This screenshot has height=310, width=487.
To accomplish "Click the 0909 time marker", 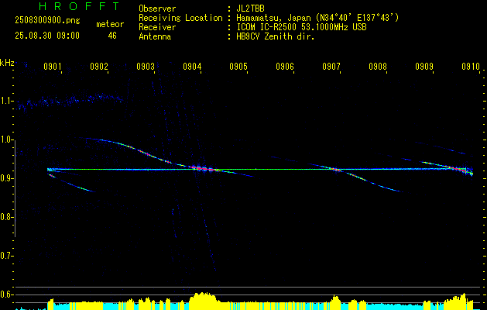I will pyautogui.click(x=424, y=66).
